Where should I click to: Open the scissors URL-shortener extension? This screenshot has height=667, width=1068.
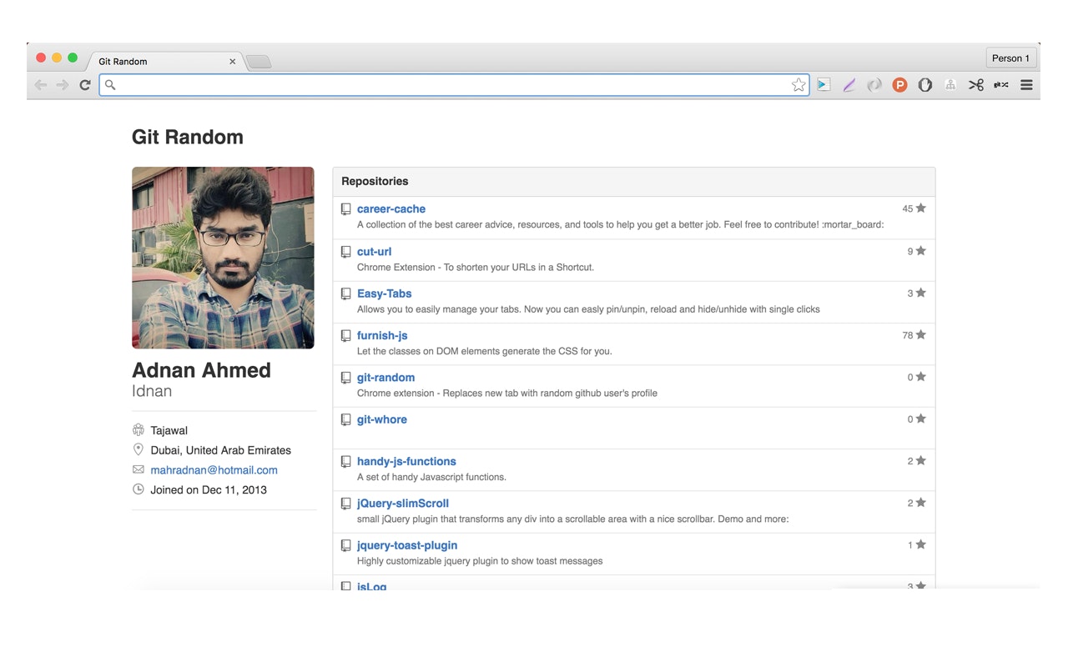pos(975,84)
